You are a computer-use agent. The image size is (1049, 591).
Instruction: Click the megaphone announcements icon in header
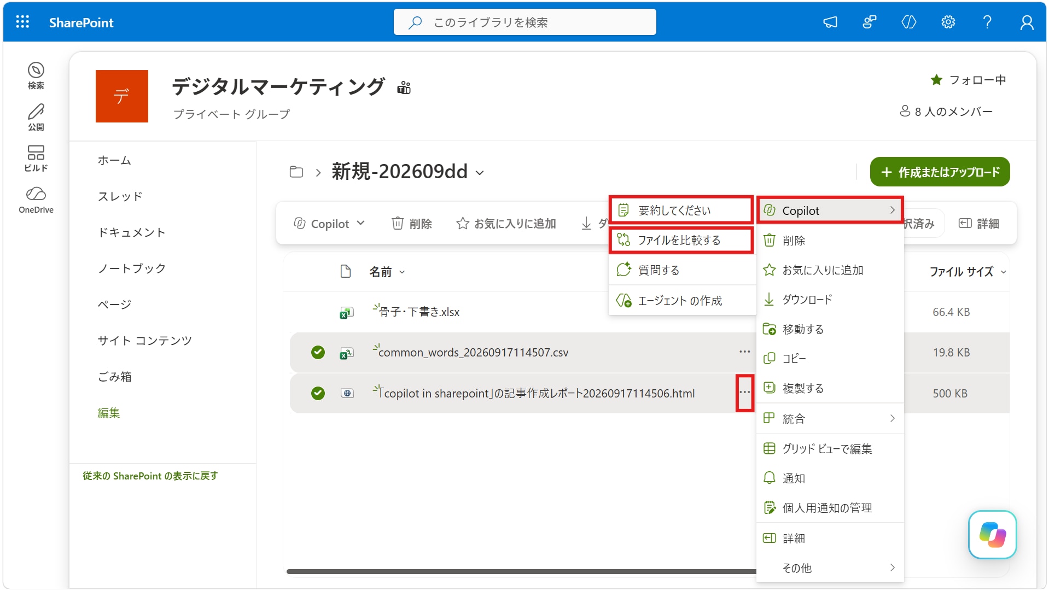point(830,22)
